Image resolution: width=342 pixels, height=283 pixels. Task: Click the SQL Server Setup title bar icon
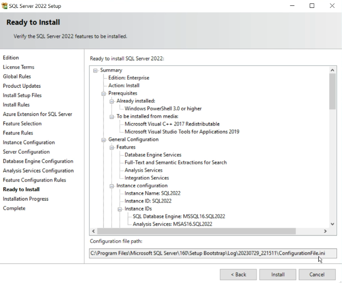tap(4, 6)
